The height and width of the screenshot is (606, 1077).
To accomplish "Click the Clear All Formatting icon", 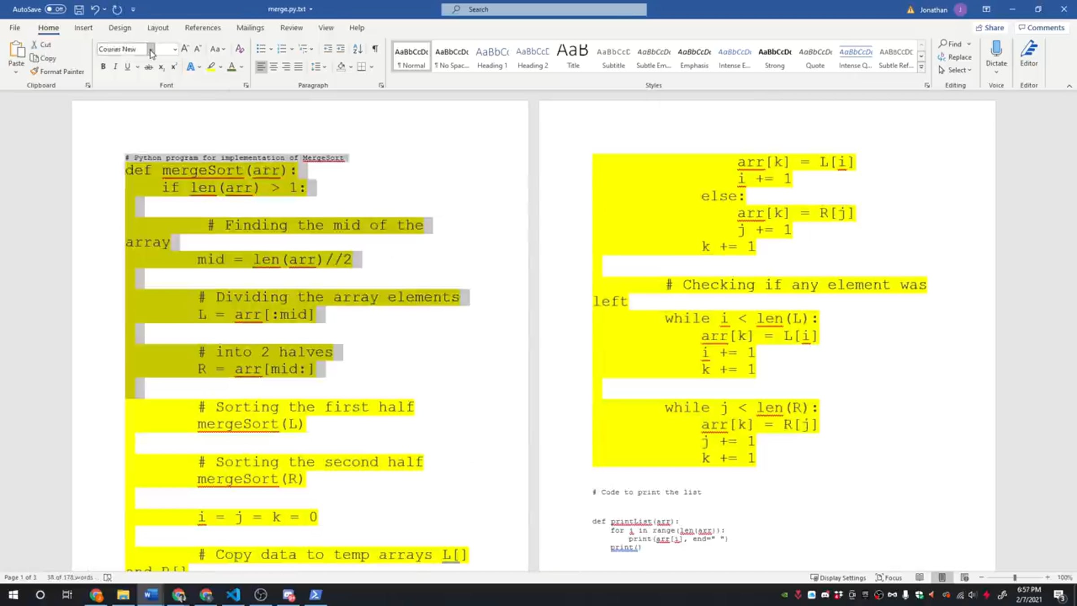I will pos(240,49).
